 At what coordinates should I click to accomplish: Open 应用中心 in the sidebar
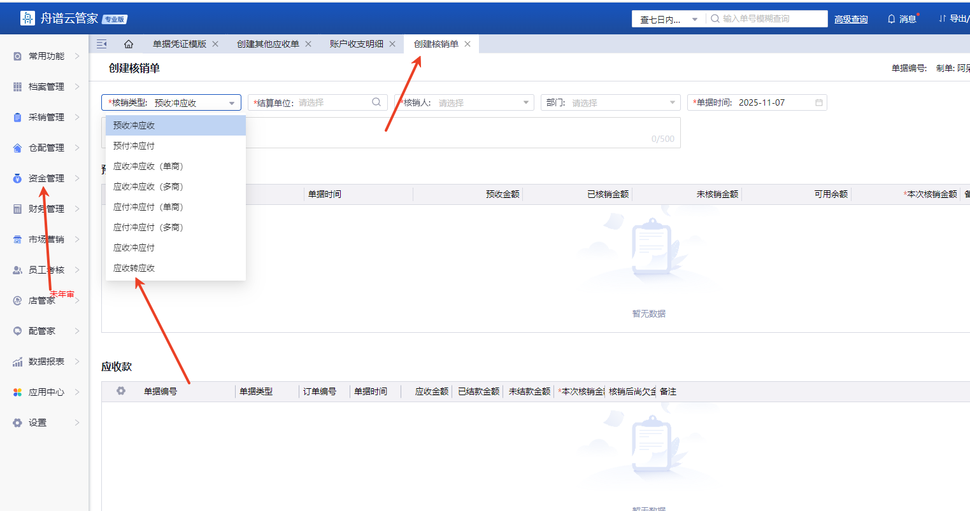46,392
